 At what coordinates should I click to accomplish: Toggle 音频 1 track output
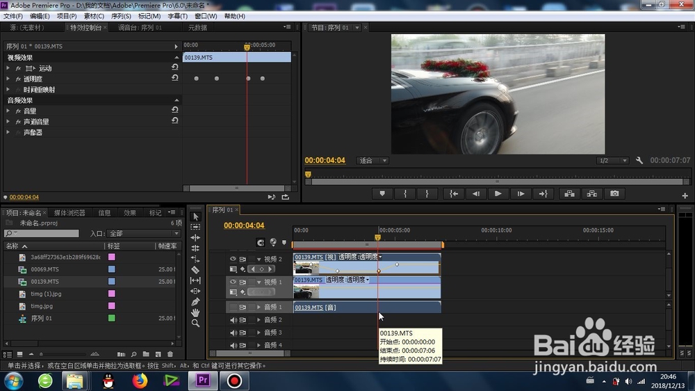pos(233,307)
